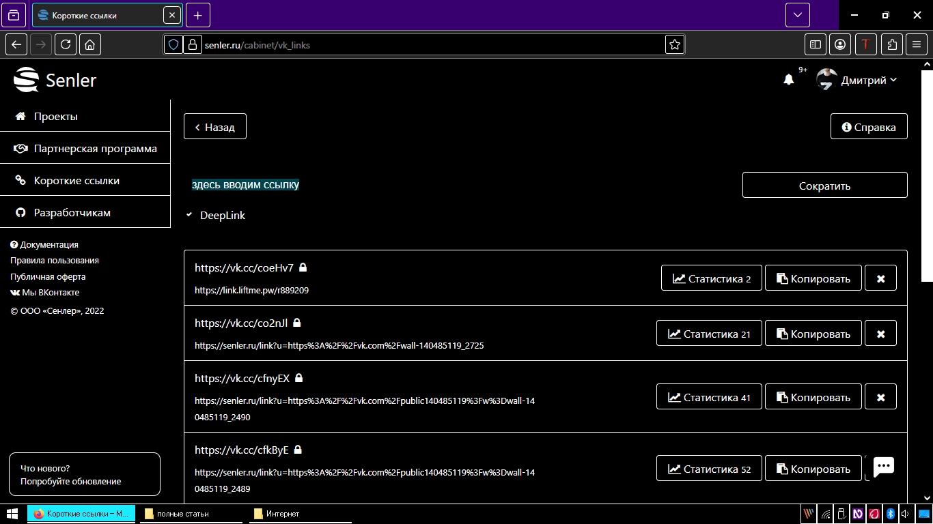This screenshot has height=524, width=933.
Task: Close the Короткие ссылки tab
Action: tap(172, 15)
